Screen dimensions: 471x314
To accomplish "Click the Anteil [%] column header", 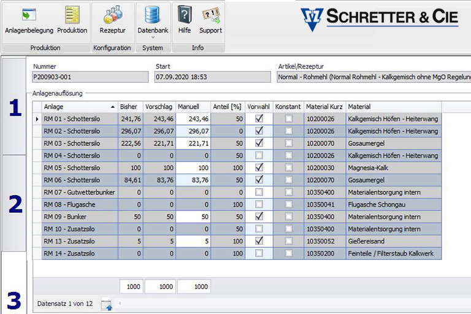I will point(228,107).
